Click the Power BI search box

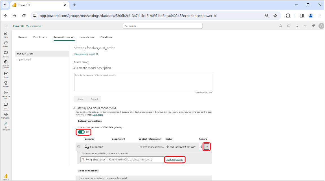point(163,26)
